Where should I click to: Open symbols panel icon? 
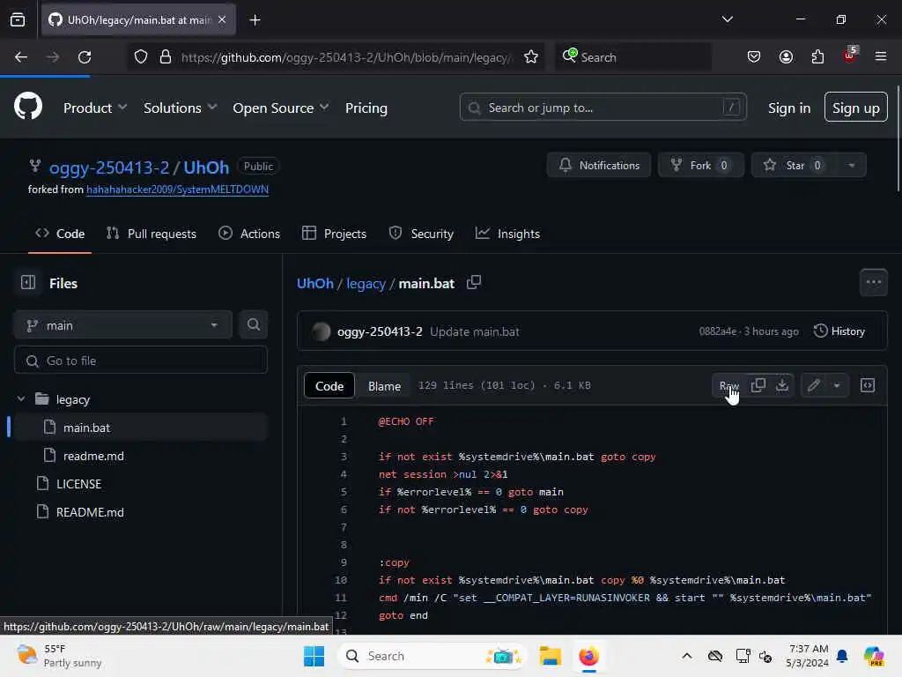coord(868,385)
